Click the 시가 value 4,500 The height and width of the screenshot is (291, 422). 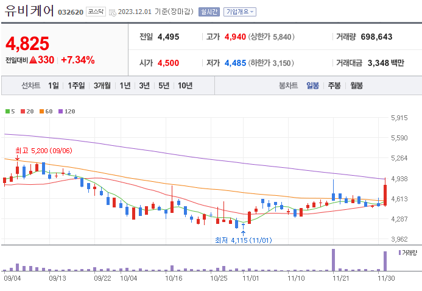[x=168, y=63]
